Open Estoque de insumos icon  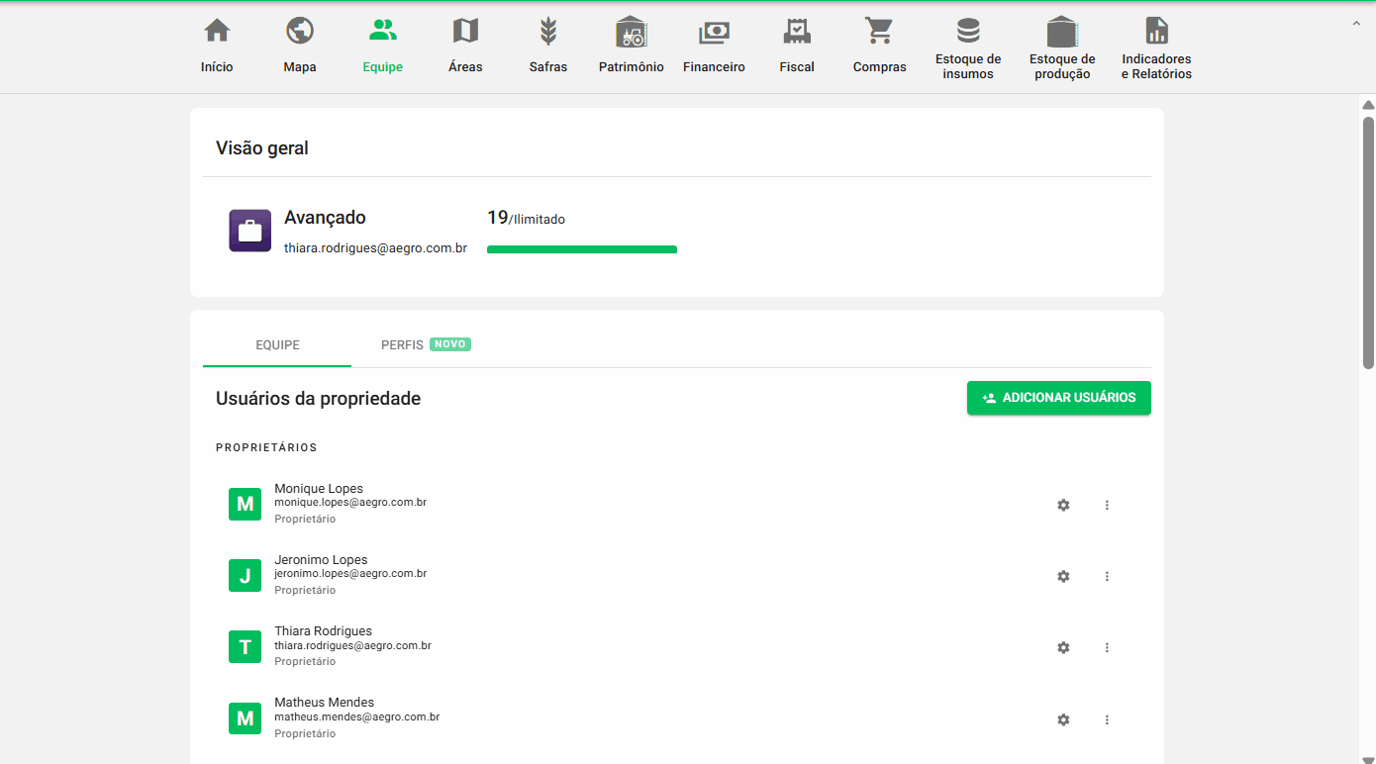967,30
